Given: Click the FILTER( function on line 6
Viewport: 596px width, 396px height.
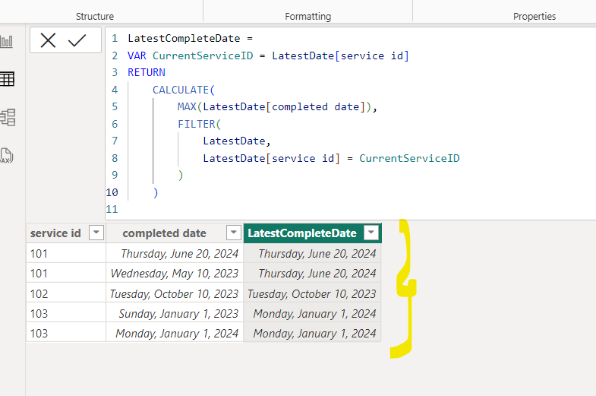Looking at the screenshot, I should pos(199,124).
